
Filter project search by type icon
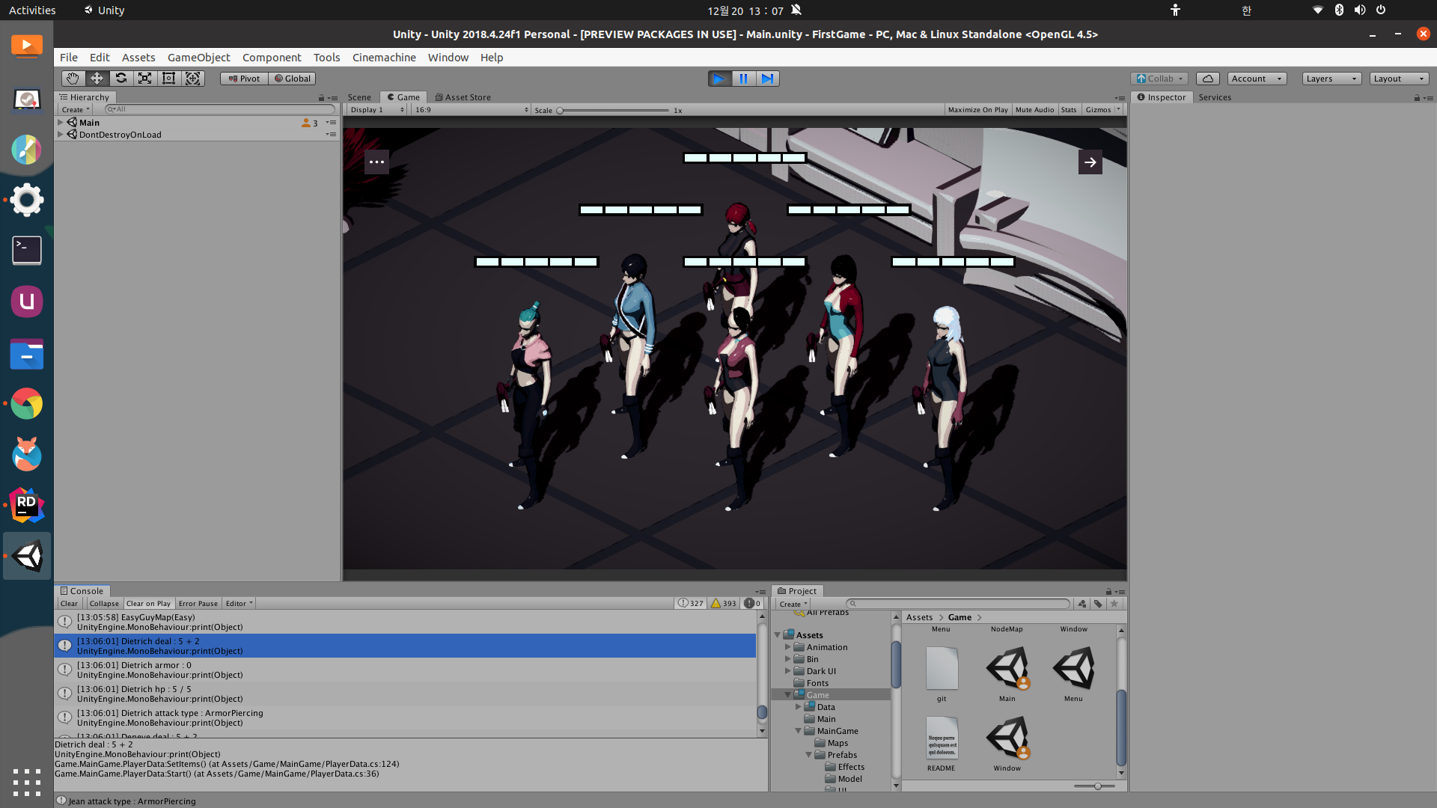(1082, 604)
